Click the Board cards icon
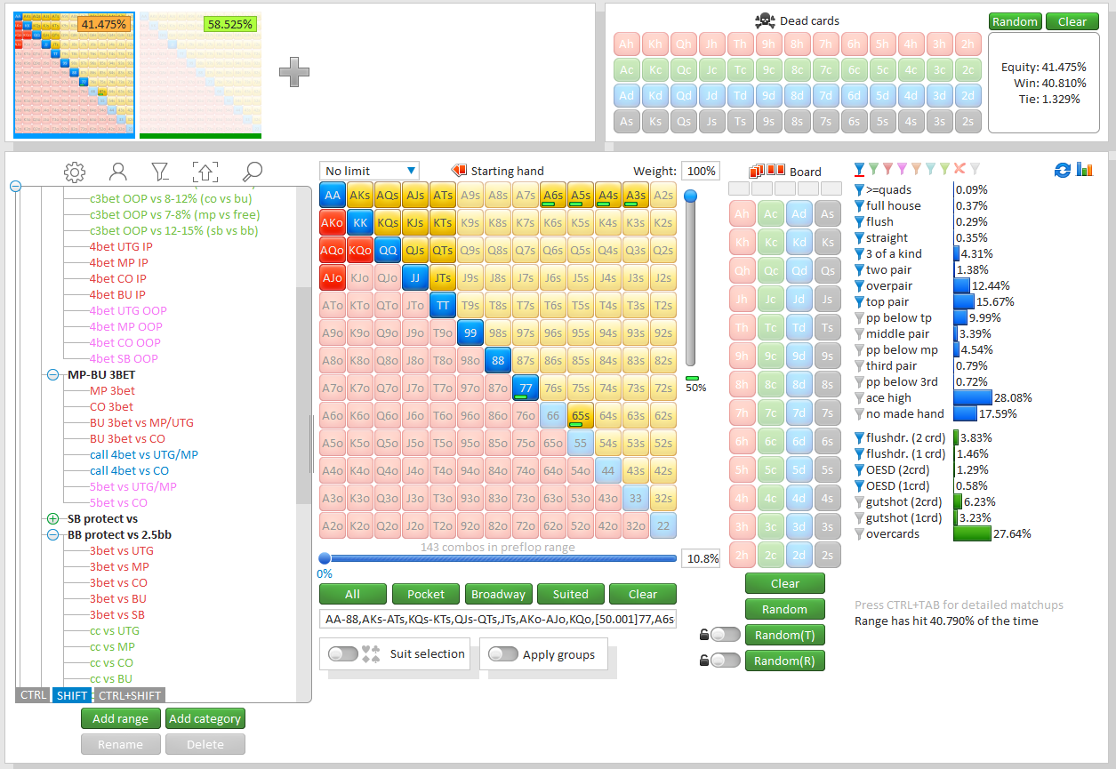The width and height of the screenshot is (1116, 769). (x=767, y=171)
